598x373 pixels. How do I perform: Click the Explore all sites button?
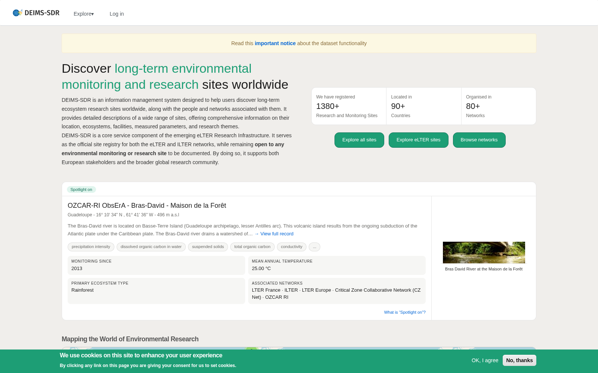[x=359, y=140]
